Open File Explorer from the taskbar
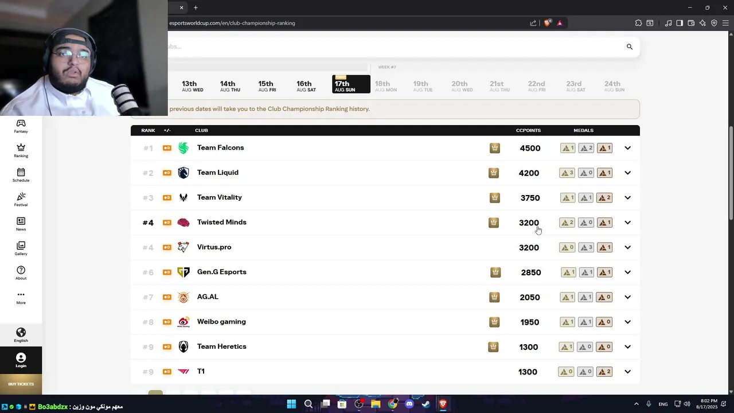734x413 pixels. coord(376,404)
